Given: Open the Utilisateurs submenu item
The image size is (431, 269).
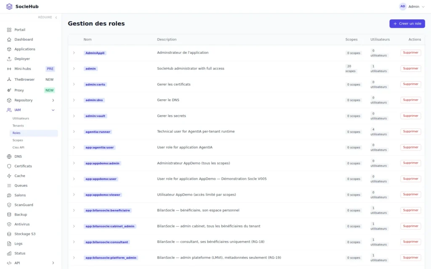Looking at the screenshot, I should click(x=21, y=119).
